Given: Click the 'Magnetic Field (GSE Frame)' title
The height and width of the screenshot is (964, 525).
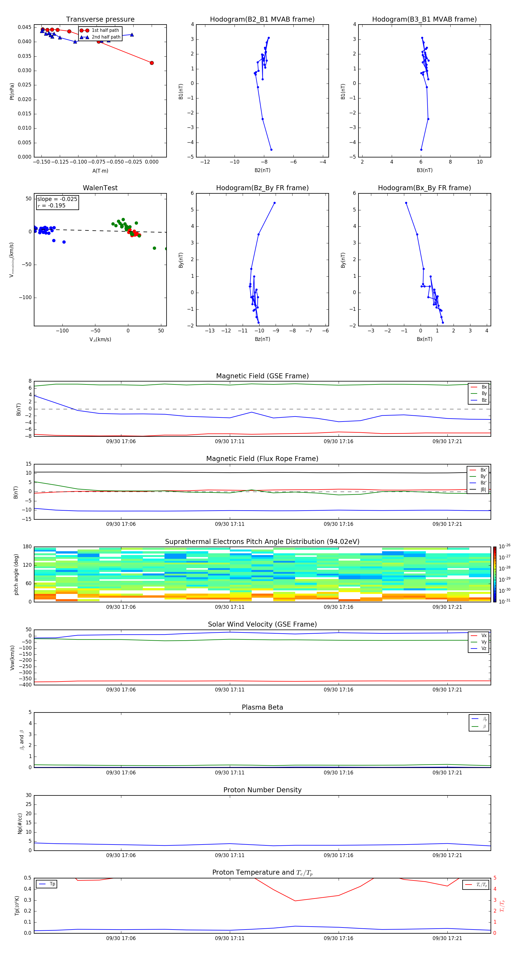Looking at the screenshot, I should pyautogui.click(x=262, y=376).
